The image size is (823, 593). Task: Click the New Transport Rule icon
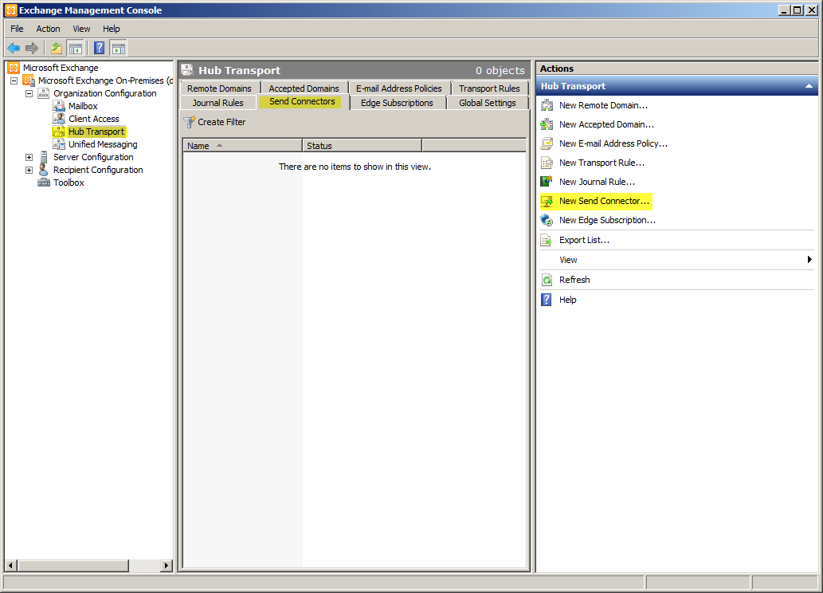click(547, 163)
